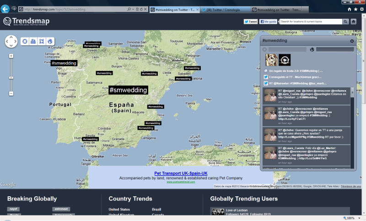Open the tweet 'RT @Laura_Cuesta: Feliz día'

click(306, 155)
